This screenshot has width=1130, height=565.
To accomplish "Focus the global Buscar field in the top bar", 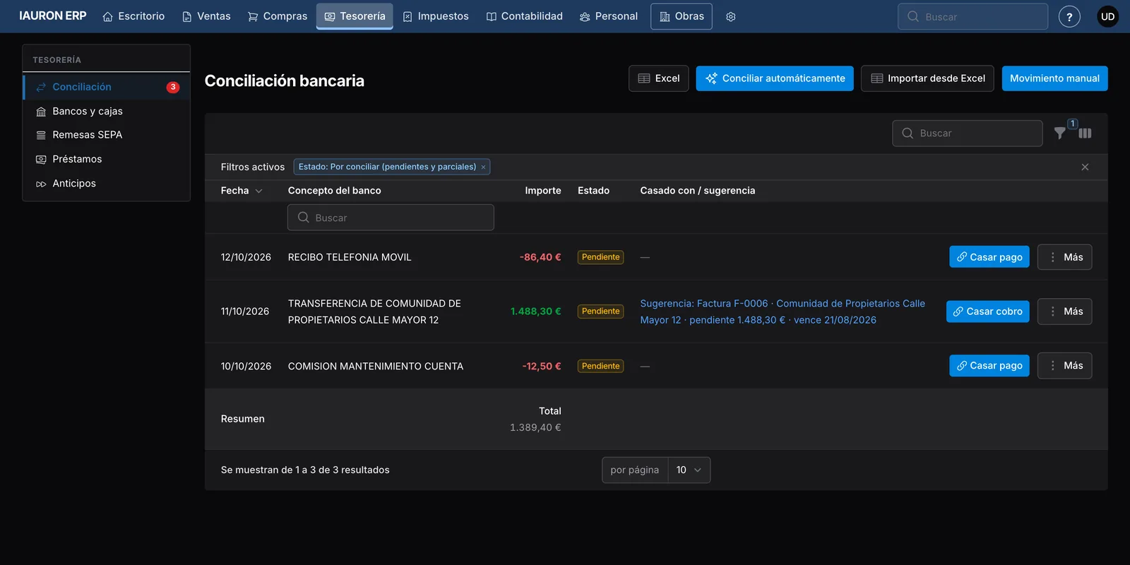I will point(973,16).
